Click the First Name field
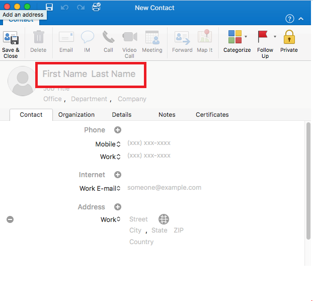Image resolution: width=313 pixels, height=301 pixels. 65,74
